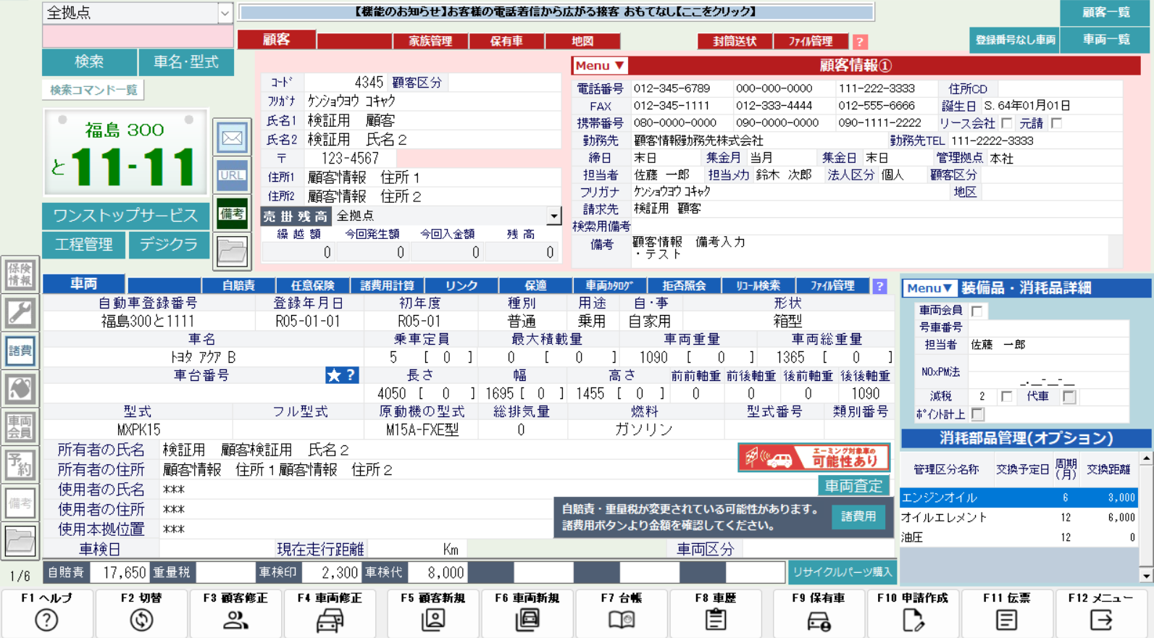Click the リサイクルパーツ購入 button
The height and width of the screenshot is (638, 1154).
pyautogui.click(x=842, y=572)
